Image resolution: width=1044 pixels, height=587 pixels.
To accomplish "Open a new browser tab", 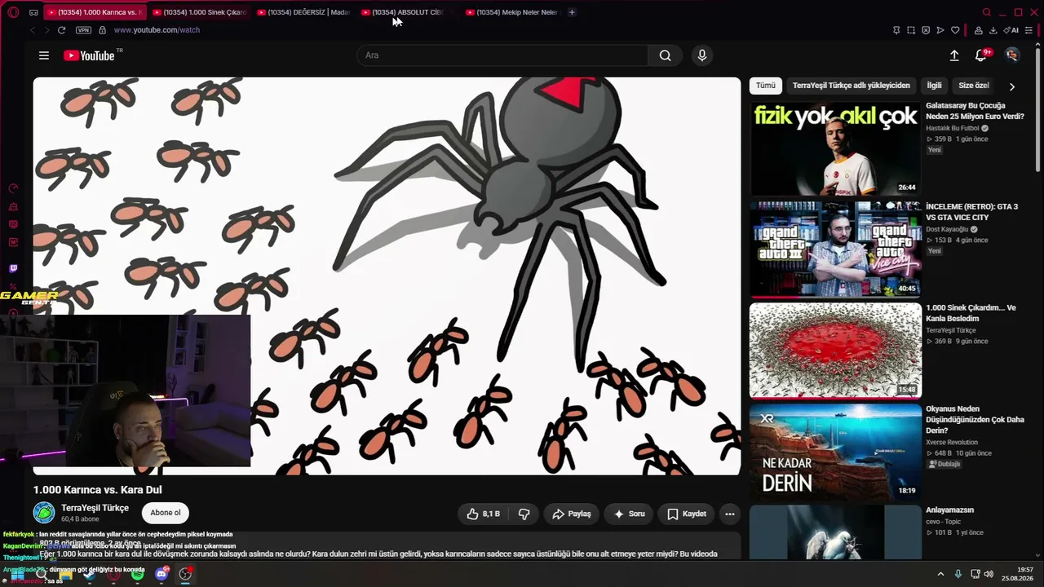I will (x=572, y=12).
